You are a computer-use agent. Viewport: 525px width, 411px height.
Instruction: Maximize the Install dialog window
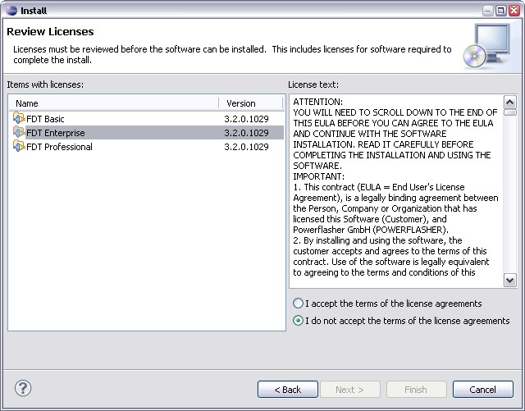pyautogui.click(x=501, y=11)
